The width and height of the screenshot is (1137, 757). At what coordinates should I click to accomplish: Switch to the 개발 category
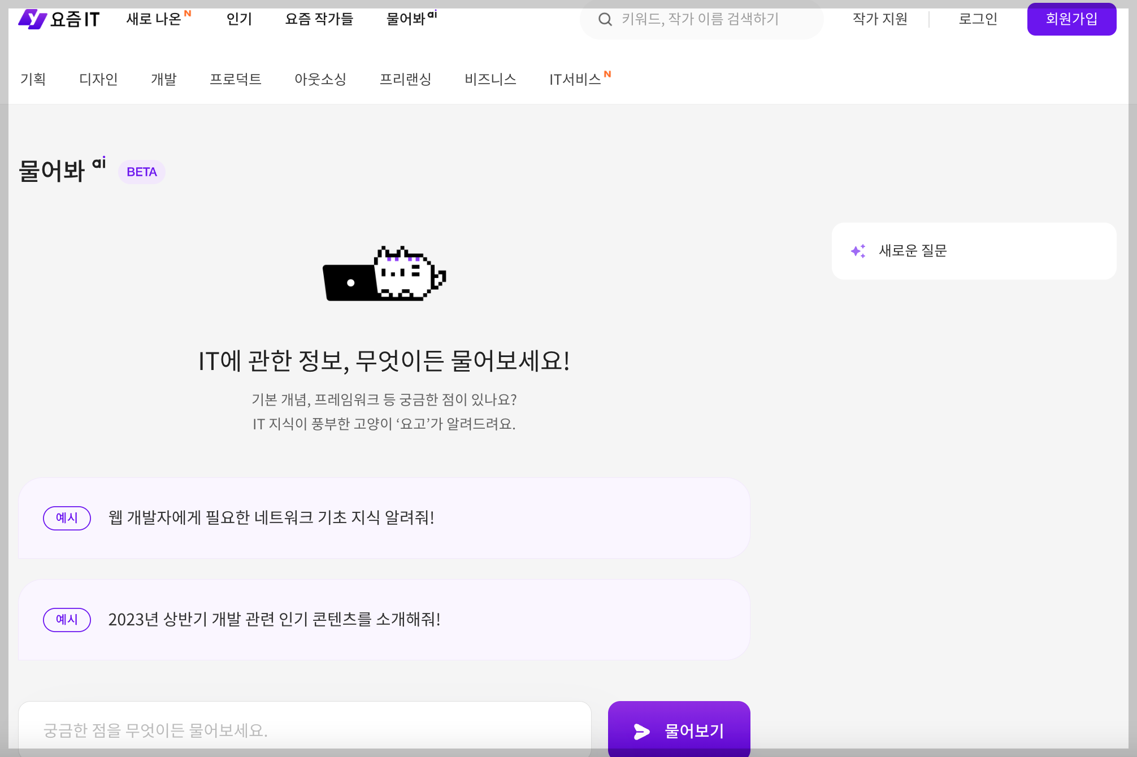click(164, 79)
